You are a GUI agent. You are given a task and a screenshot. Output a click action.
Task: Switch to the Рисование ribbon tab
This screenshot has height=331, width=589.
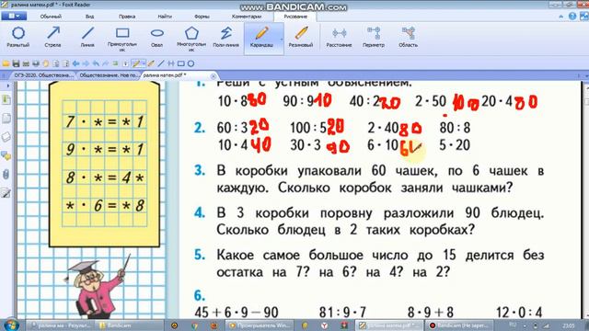295,17
